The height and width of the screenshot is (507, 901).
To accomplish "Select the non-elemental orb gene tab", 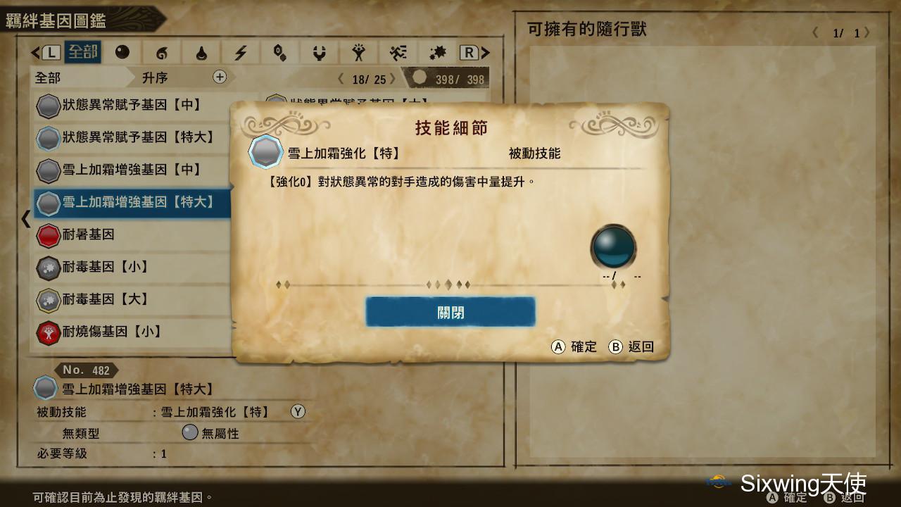I will (x=123, y=53).
